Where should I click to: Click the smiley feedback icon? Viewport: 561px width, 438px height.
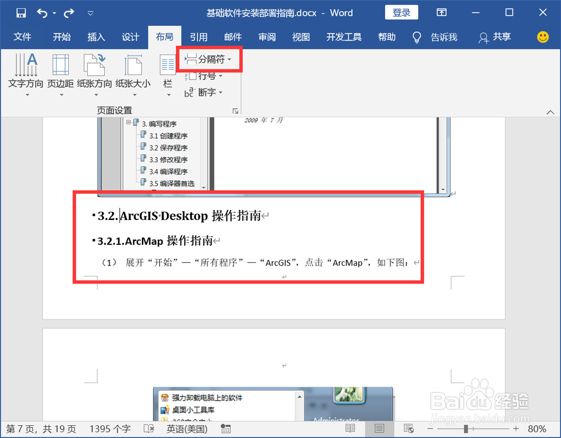click(x=543, y=37)
